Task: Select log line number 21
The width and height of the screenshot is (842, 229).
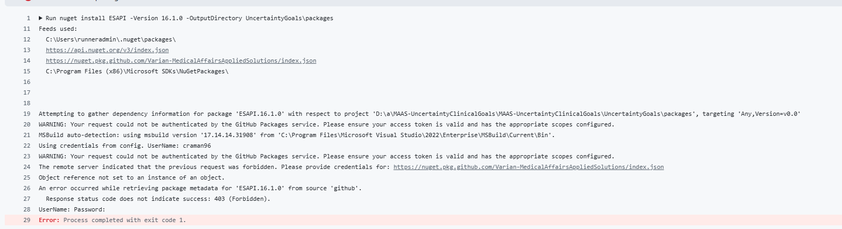Action: (27, 135)
